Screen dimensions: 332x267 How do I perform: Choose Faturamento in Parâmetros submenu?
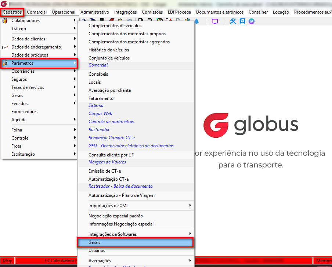136,98
